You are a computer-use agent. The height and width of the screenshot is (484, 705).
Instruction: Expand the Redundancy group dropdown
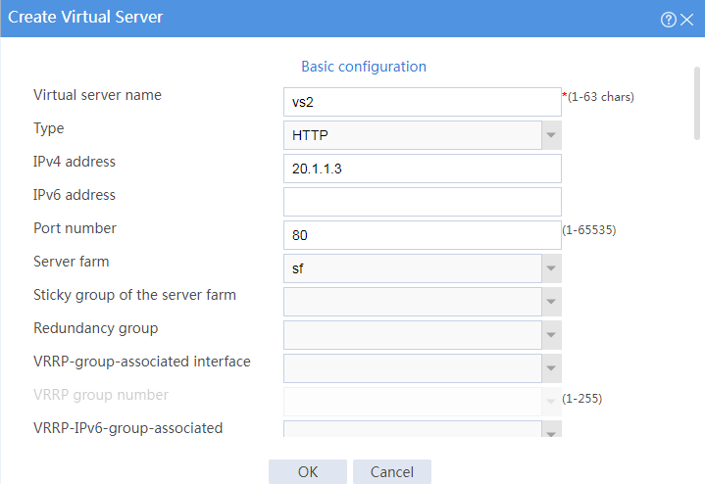click(x=551, y=335)
